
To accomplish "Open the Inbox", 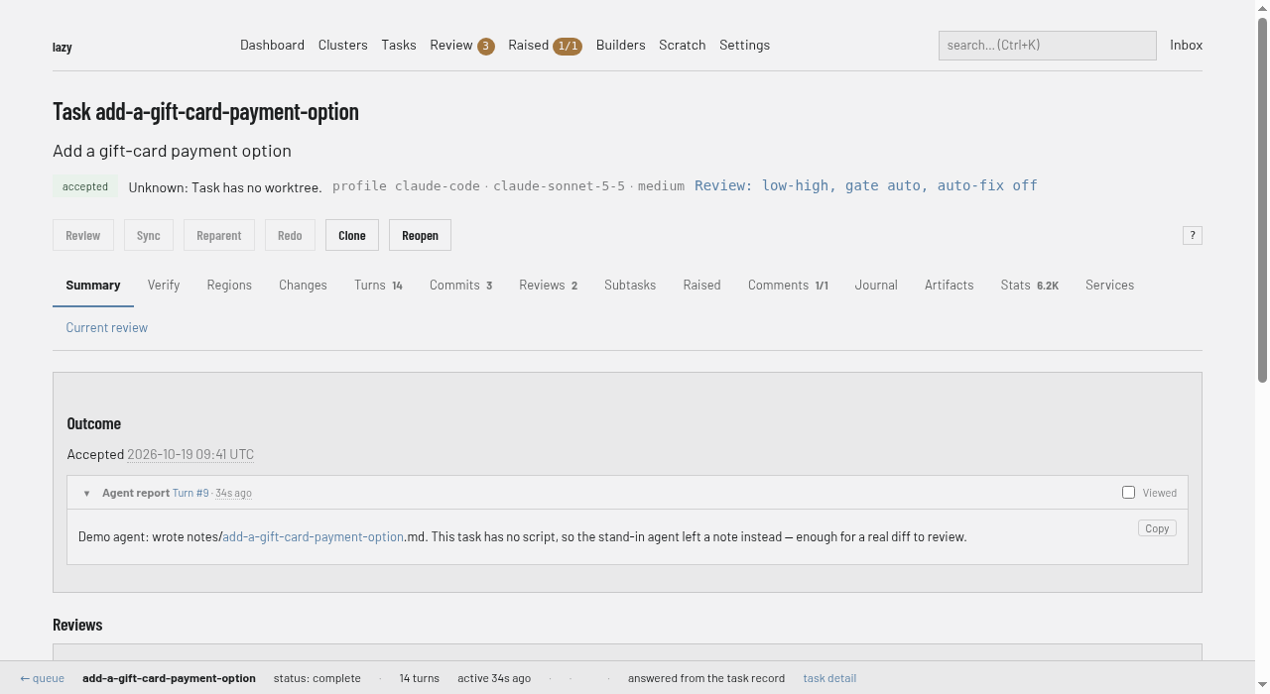I will [1186, 45].
